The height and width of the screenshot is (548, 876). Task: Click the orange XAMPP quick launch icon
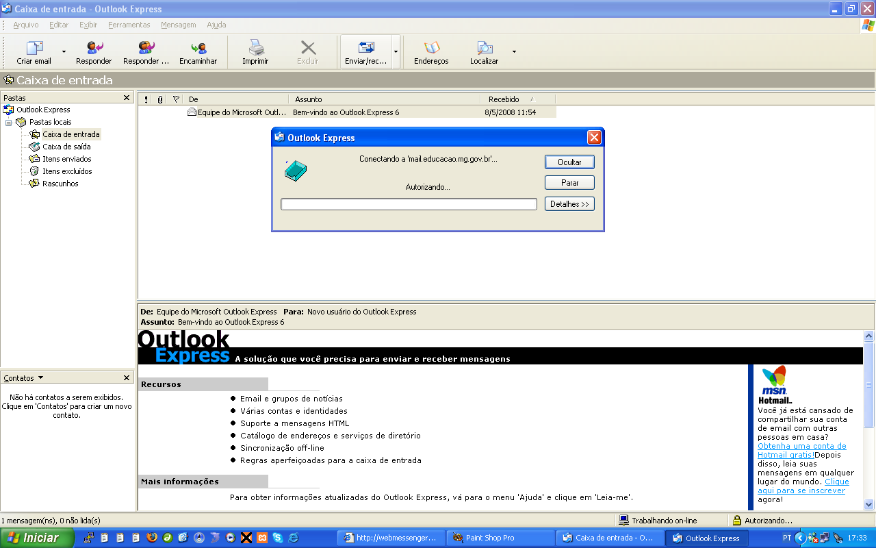pos(261,538)
